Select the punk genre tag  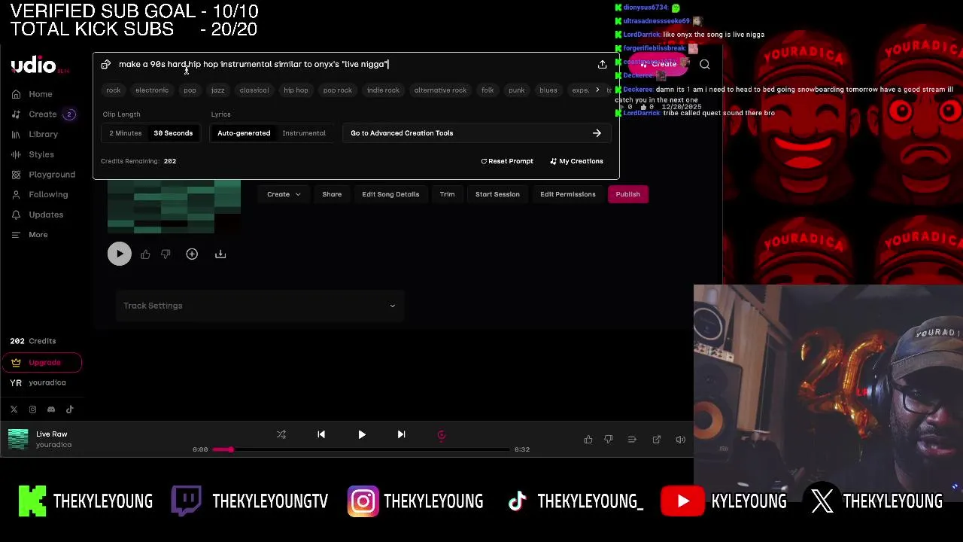pos(516,90)
